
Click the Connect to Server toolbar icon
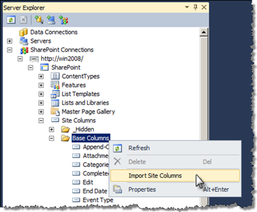[51, 20]
